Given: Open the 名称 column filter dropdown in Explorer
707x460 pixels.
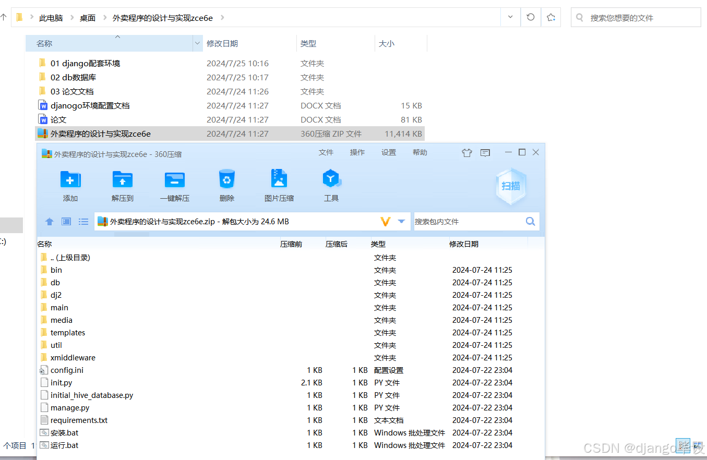Looking at the screenshot, I should [x=198, y=43].
